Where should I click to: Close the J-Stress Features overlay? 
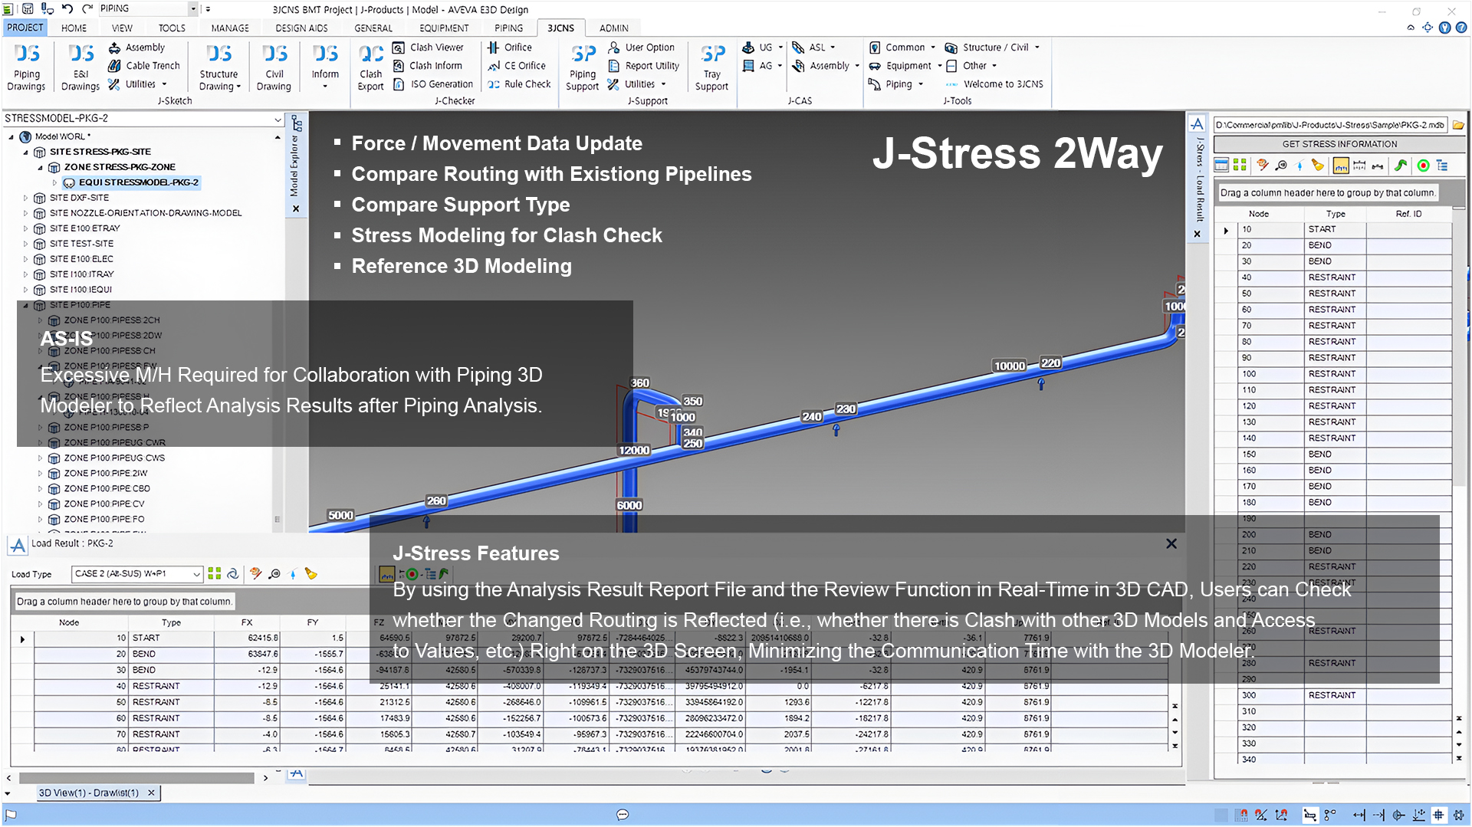click(x=1171, y=543)
